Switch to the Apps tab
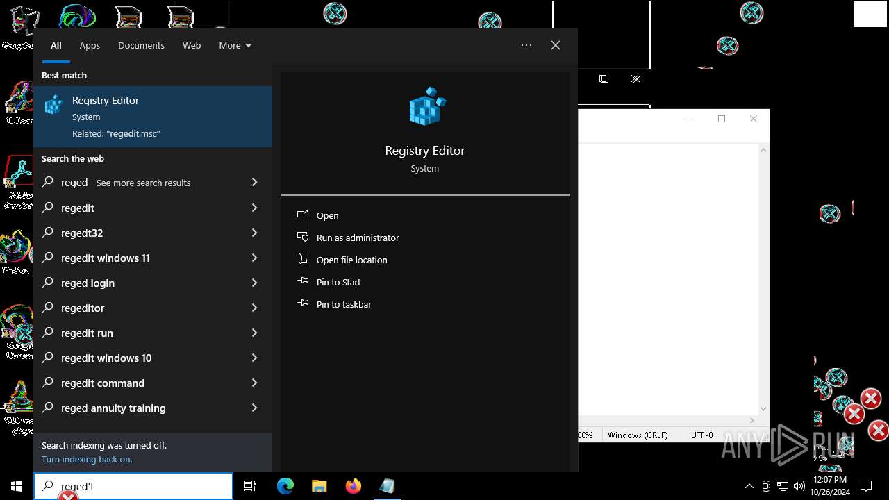This screenshot has width=889, height=500. tap(90, 45)
